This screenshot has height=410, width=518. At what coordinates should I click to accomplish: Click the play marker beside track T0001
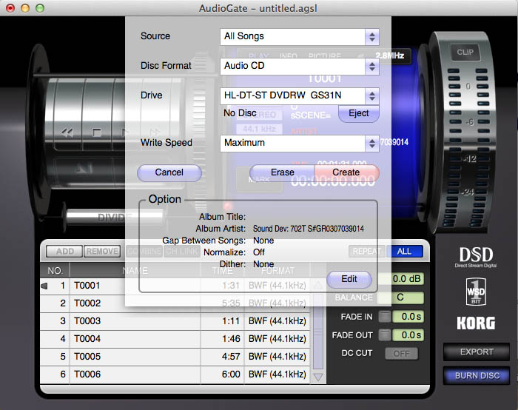pos(45,286)
